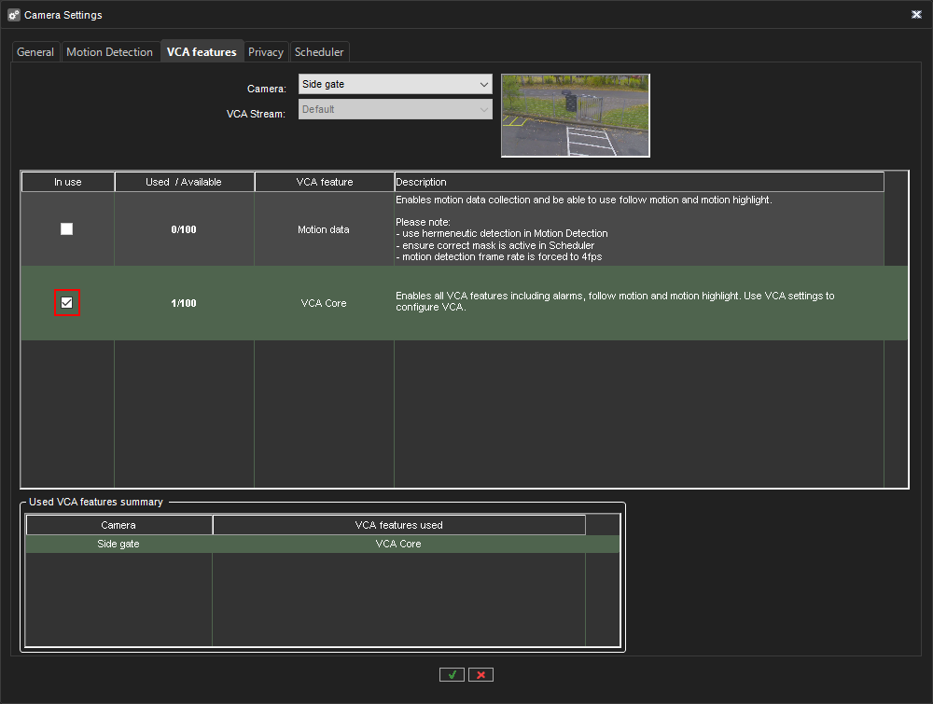The width and height of the screenshot is (933, 704).
Task: Open the Scheduler tab
Action: [319, 51]
